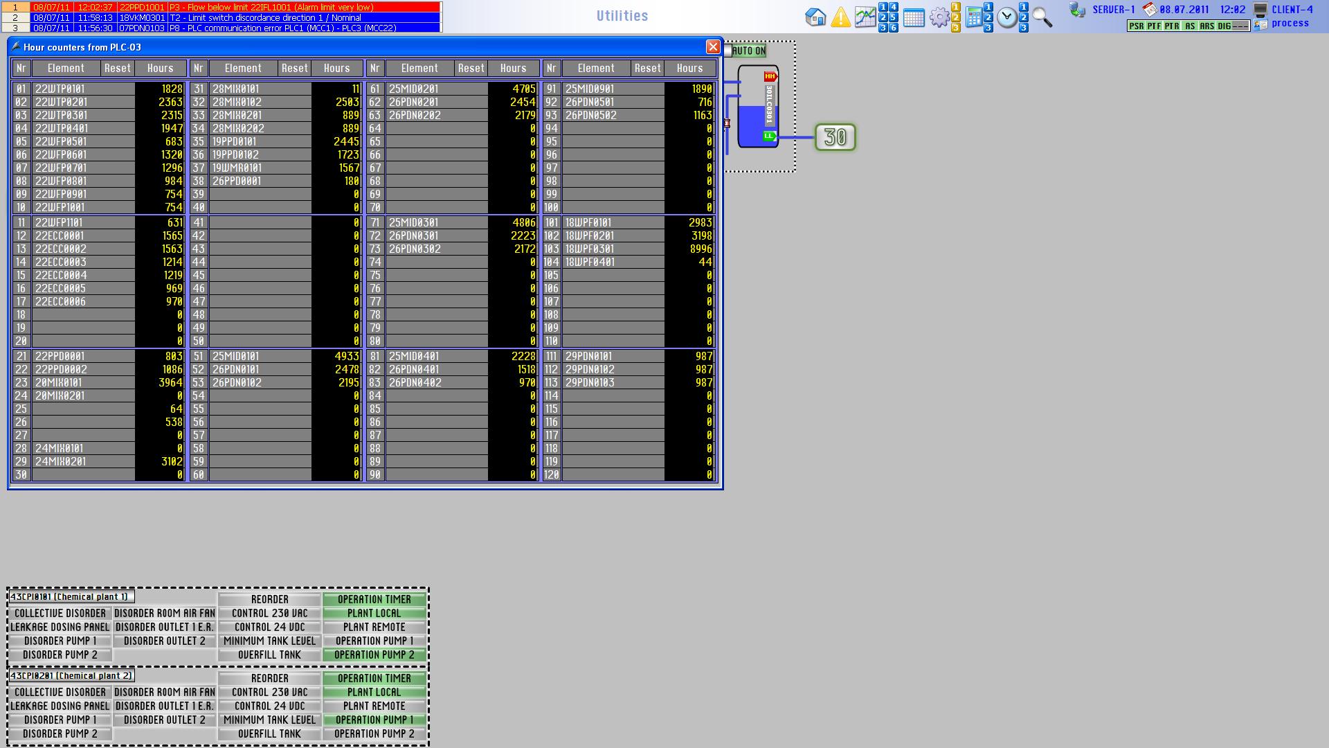Click the yellow alarm warning triangle
The width and height of the screenshot is (1329, 748).
(x=840, y=17)
